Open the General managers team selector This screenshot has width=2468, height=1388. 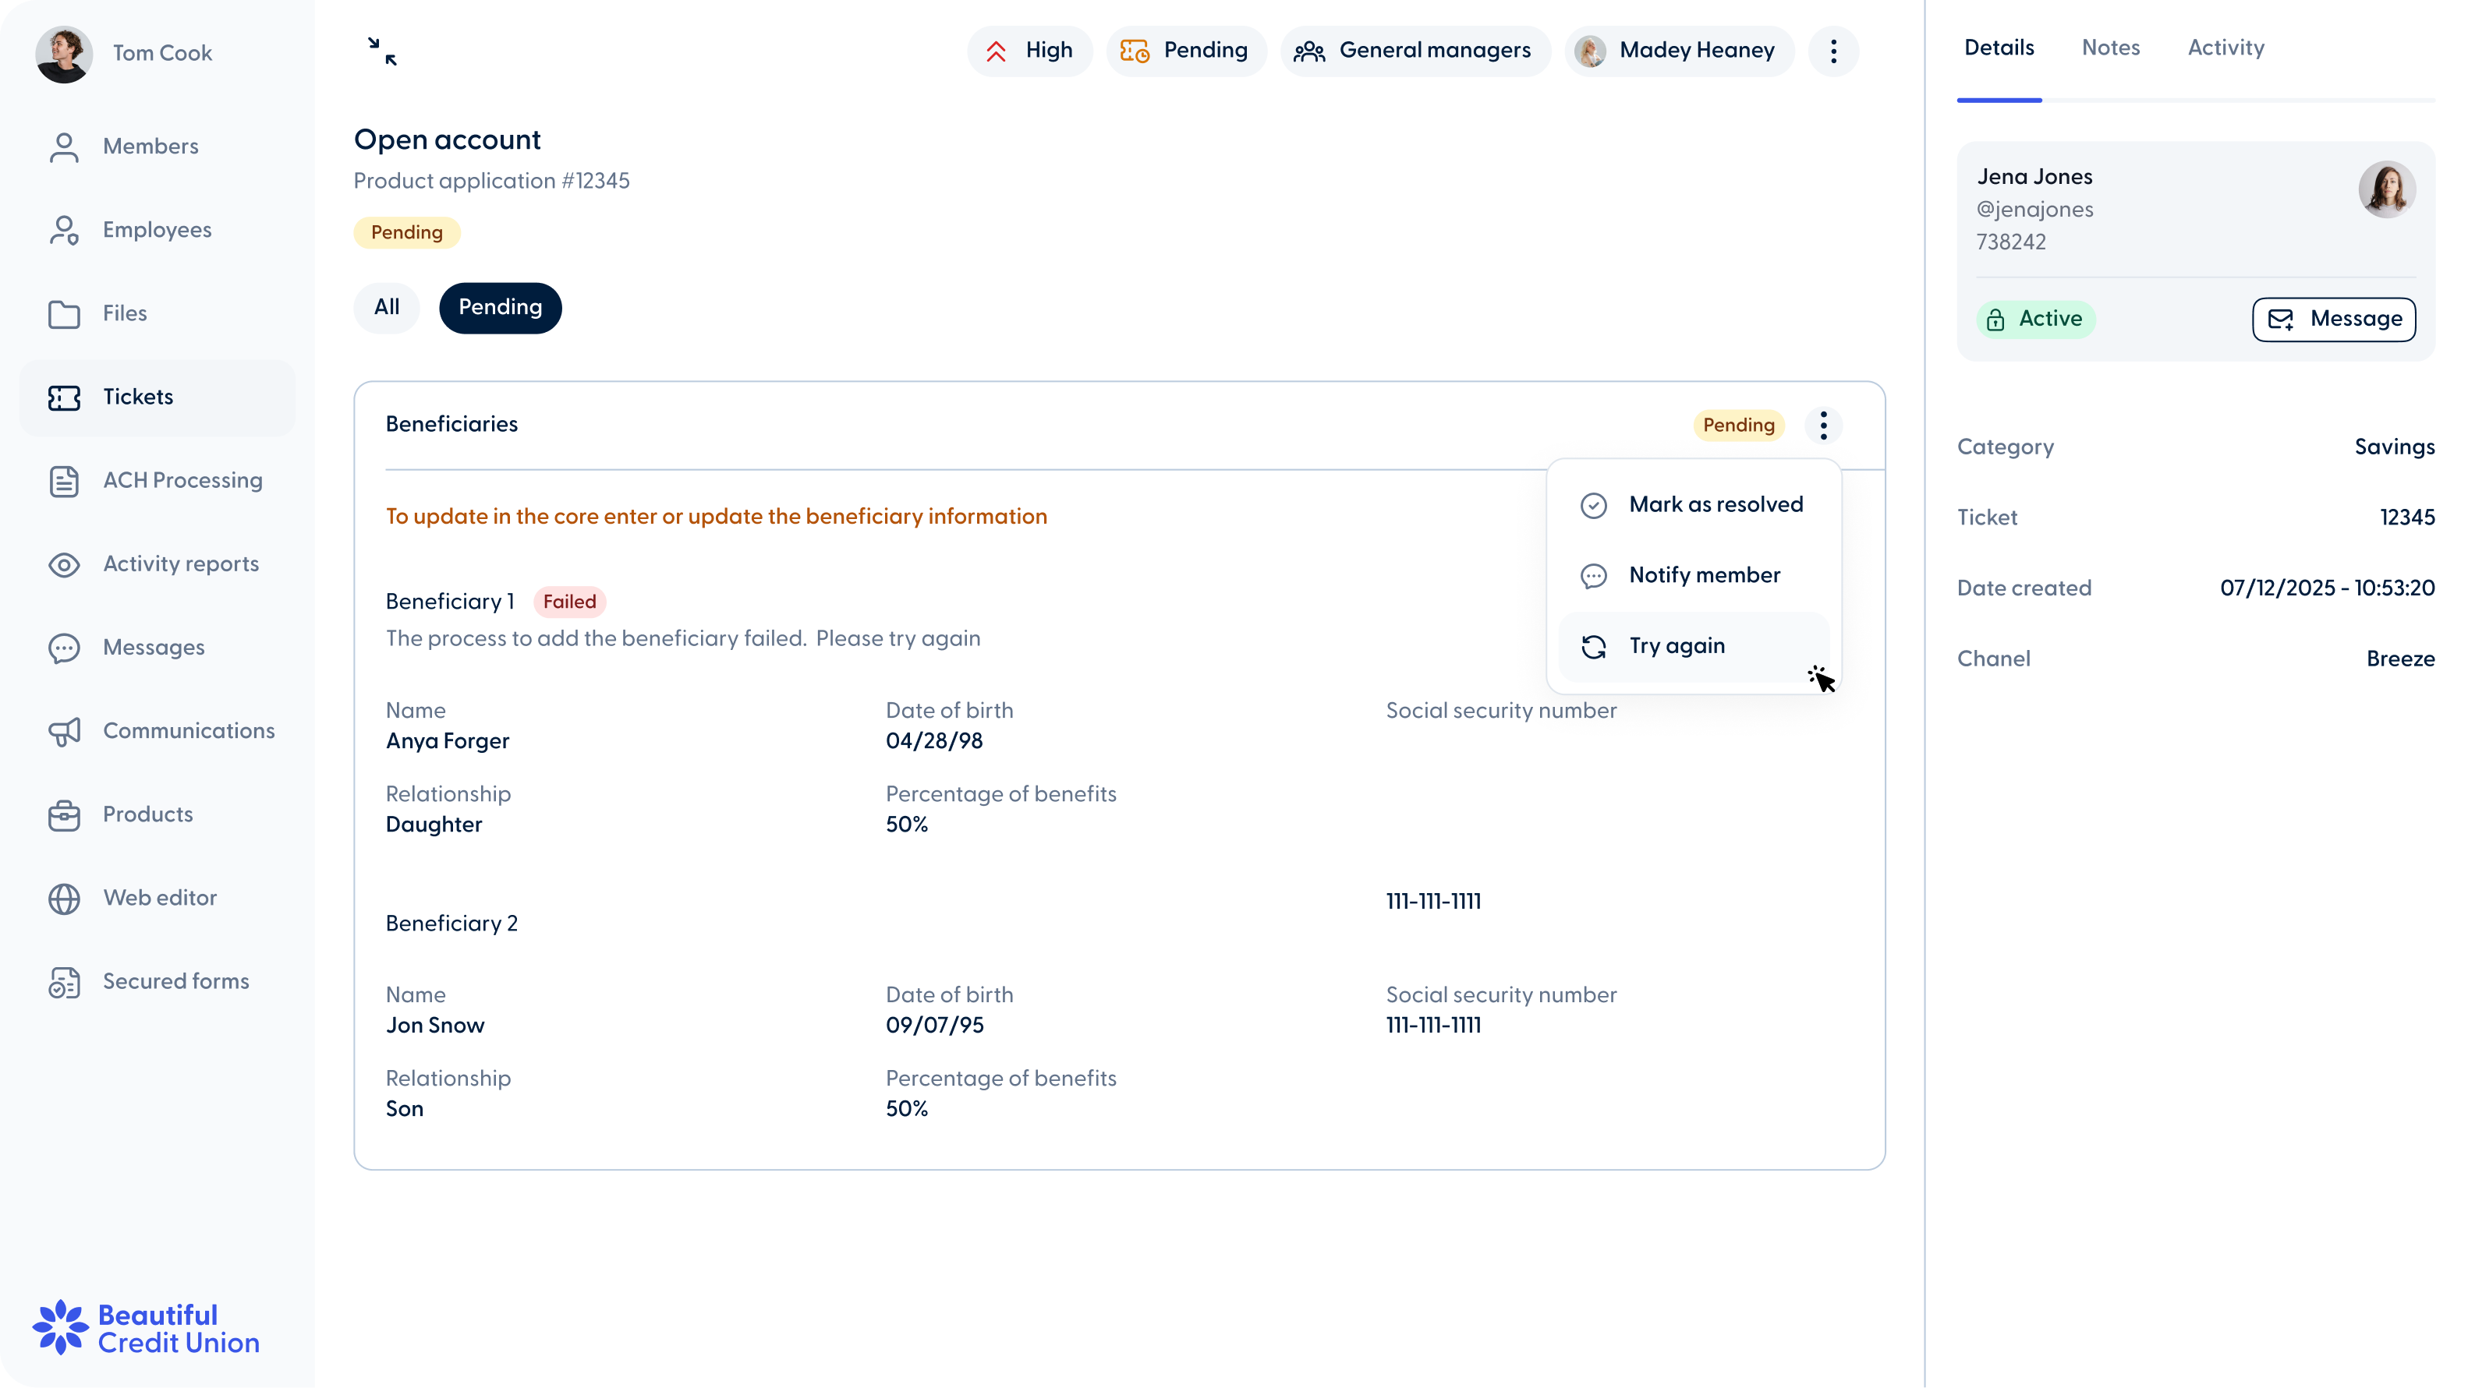[1415, 51]
